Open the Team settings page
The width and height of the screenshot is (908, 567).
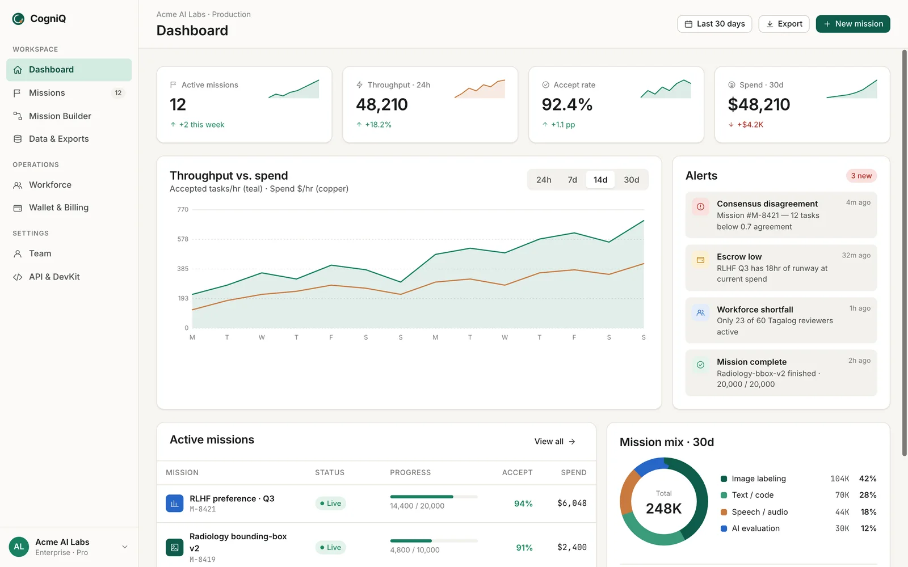69,253
